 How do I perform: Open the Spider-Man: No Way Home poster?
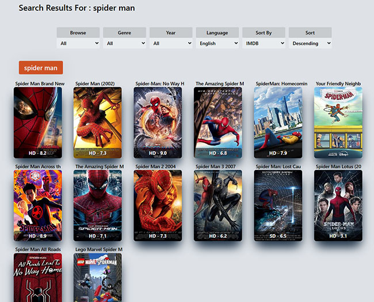(158, 123)
